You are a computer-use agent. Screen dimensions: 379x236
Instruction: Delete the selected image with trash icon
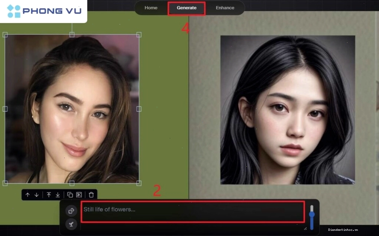pos(91,195)
